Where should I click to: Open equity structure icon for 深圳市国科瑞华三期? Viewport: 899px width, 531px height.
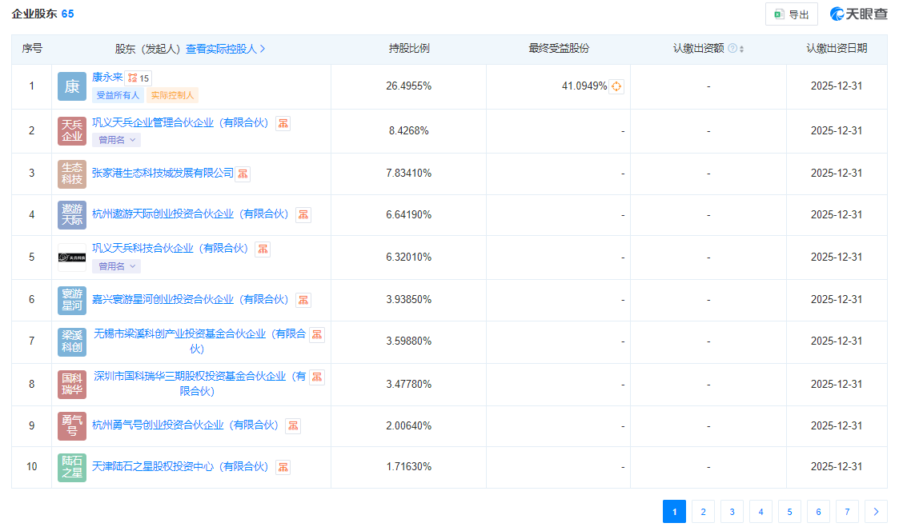pyautogui.click(x=316, y=377)
